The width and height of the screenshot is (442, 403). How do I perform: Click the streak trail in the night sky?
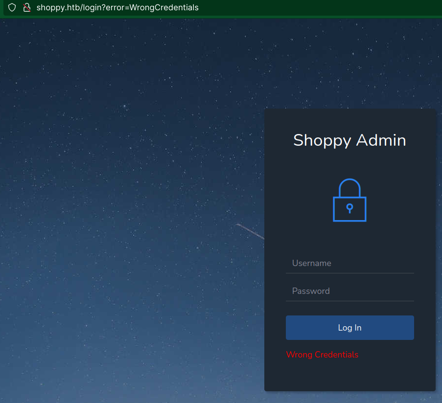click(x=250, y=231)
